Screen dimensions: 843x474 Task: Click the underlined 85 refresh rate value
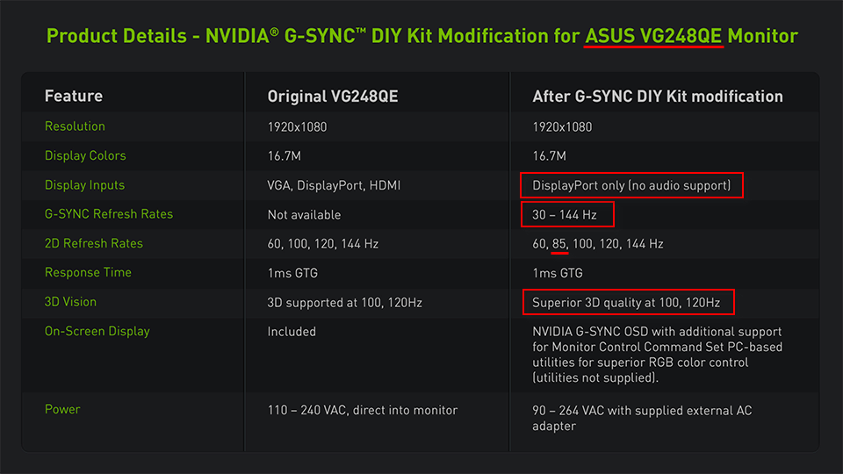[x=560, y=243]
